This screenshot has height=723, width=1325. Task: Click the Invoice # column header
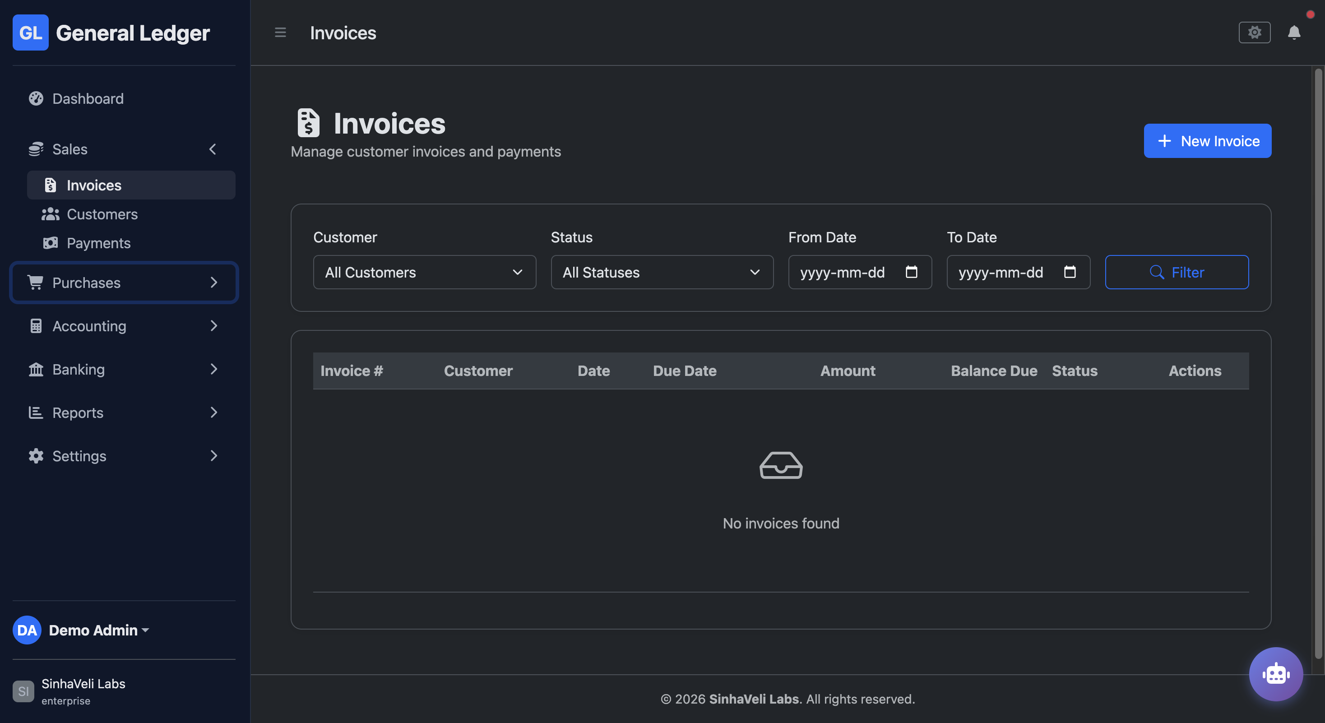tap(352, 370)
